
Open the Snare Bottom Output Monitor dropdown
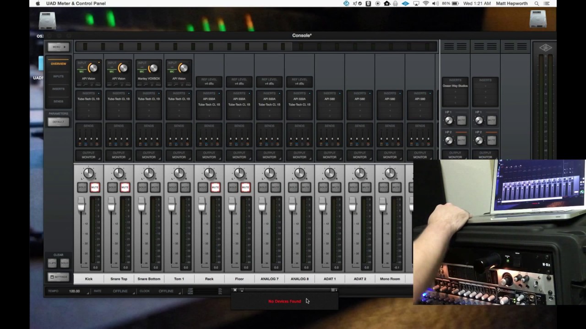tap(149, 155)
